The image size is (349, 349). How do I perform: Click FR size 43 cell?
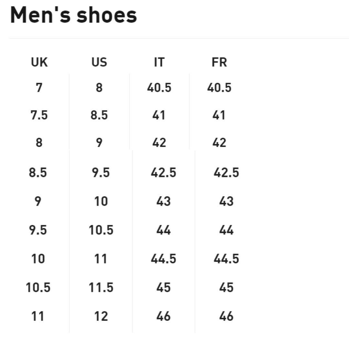point(226,201)
